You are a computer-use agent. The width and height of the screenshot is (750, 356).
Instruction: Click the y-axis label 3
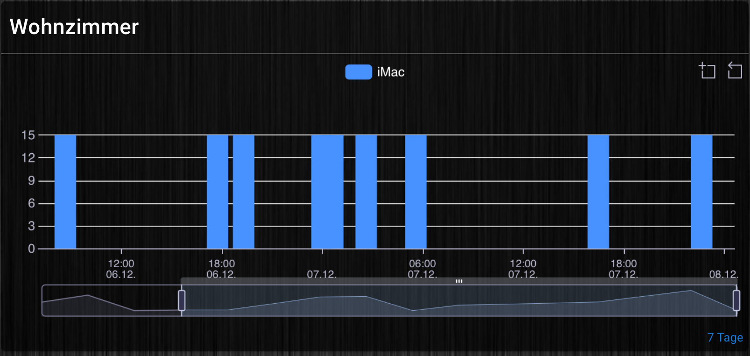pyautogui.click(x=31, y=226)
